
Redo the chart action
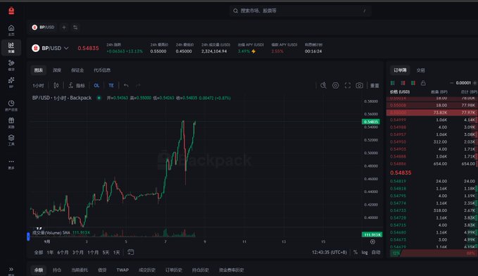pyautogui.click(x=138, y=85)
